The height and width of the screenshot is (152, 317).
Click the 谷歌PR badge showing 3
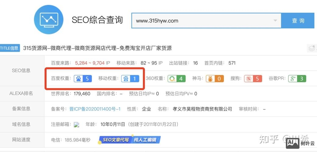click(x=297, y=78)
